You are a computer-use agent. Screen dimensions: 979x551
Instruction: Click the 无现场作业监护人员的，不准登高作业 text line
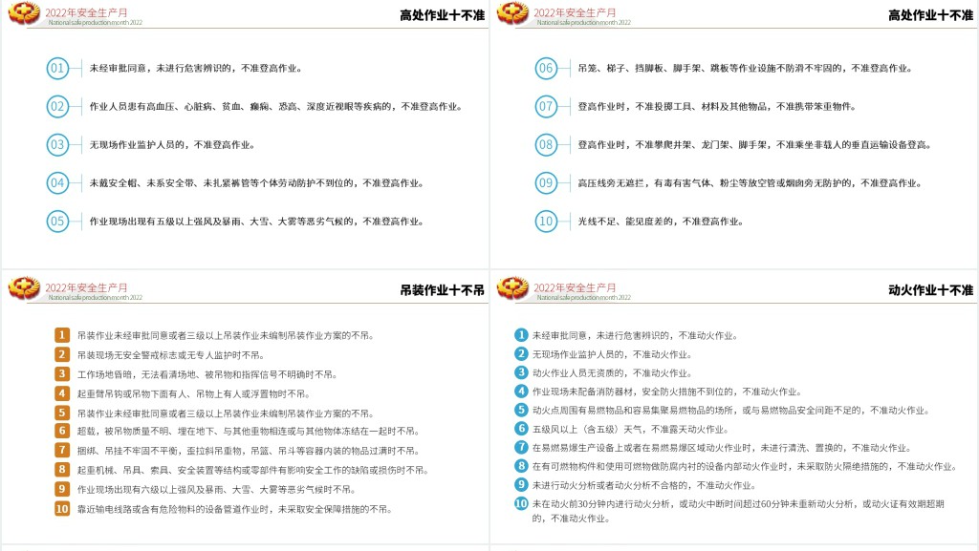point(172,144)
